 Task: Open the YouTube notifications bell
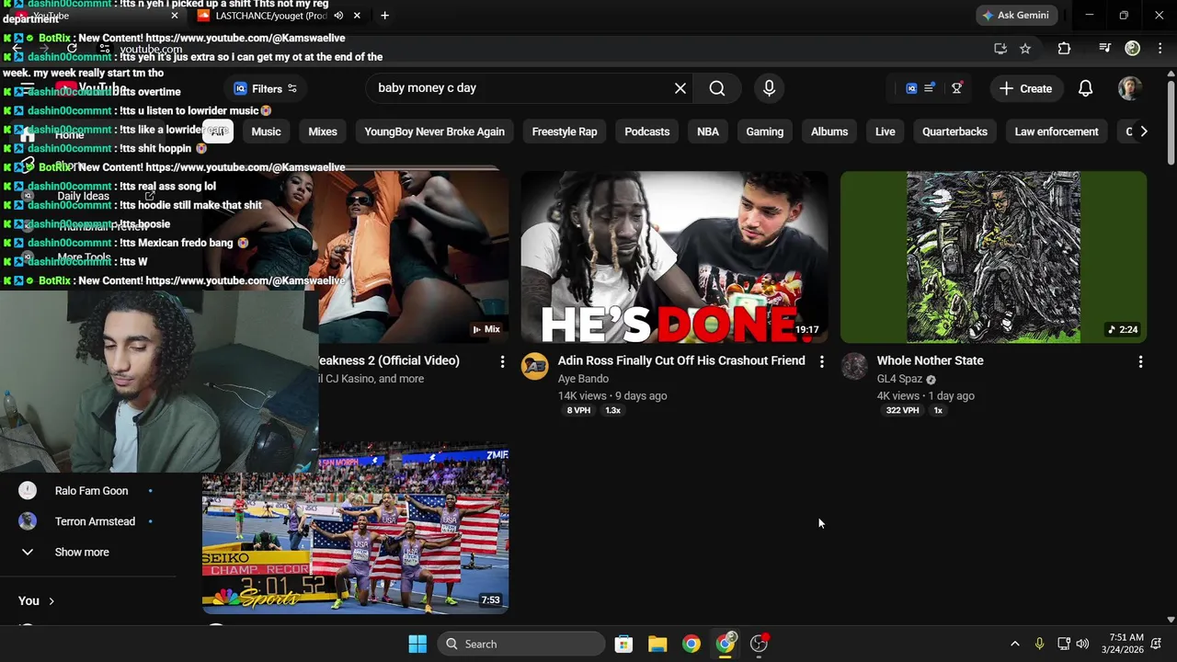[1086, 88]
